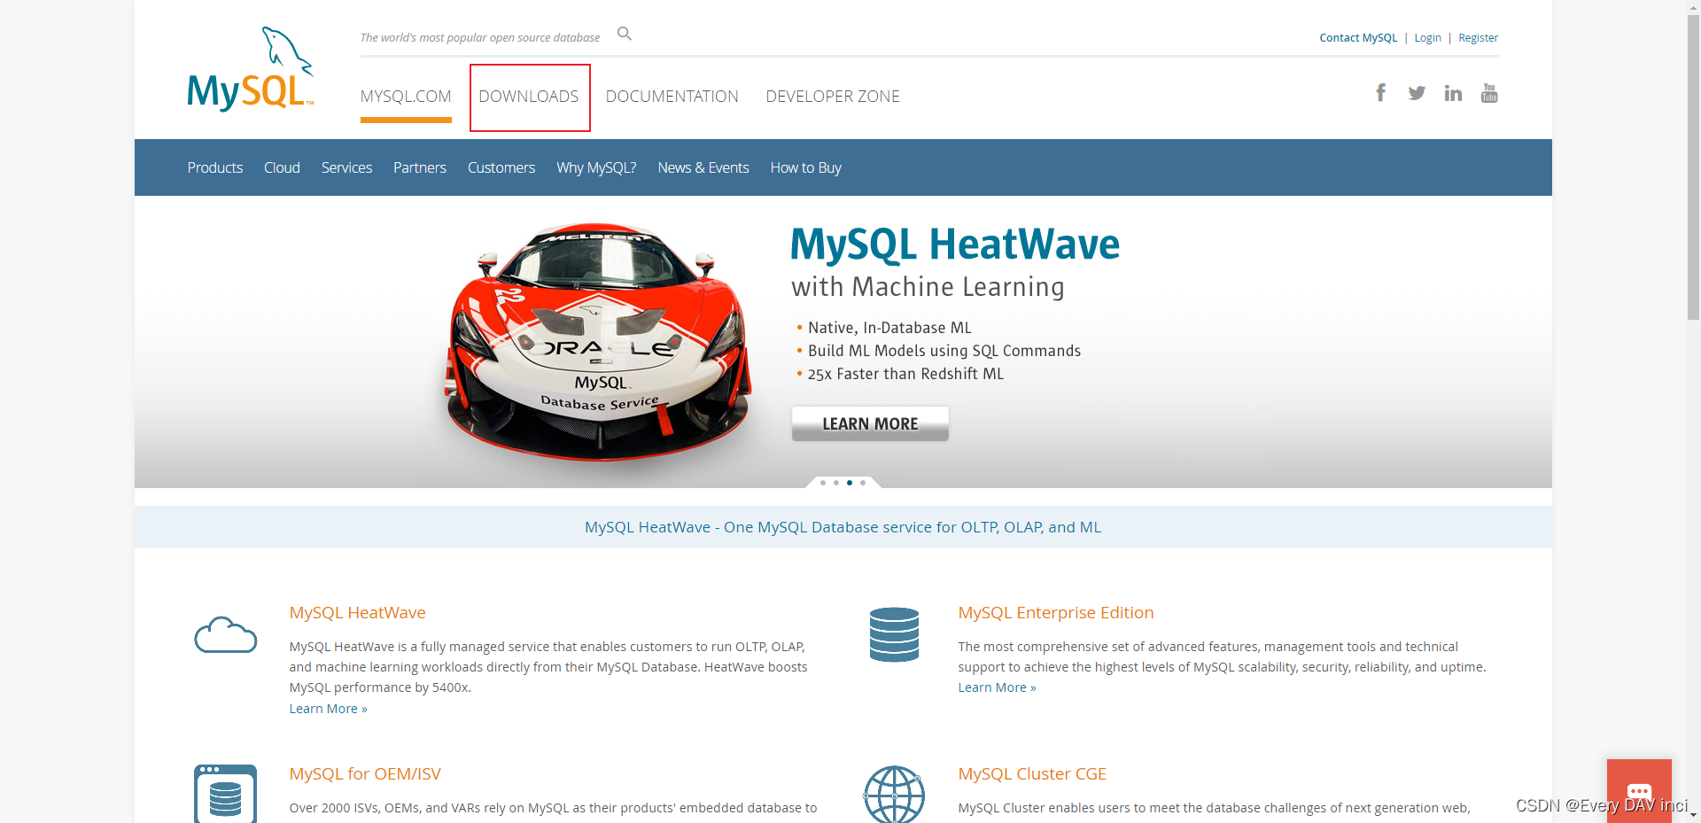Click the Contact MySQL link
1701x823 pixels.
1358,37
